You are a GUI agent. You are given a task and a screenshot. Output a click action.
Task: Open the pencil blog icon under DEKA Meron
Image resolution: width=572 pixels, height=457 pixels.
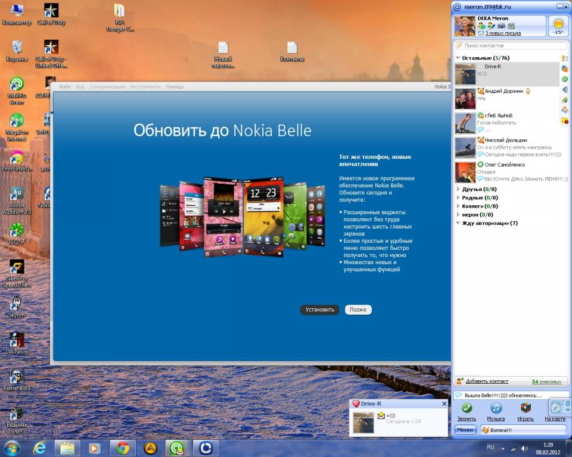tap(492, 26)
